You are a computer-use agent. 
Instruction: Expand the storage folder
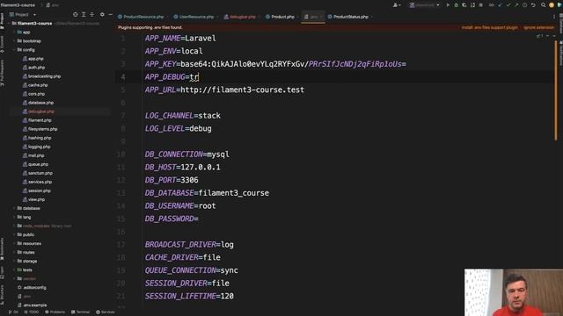(x=14, y=262)
